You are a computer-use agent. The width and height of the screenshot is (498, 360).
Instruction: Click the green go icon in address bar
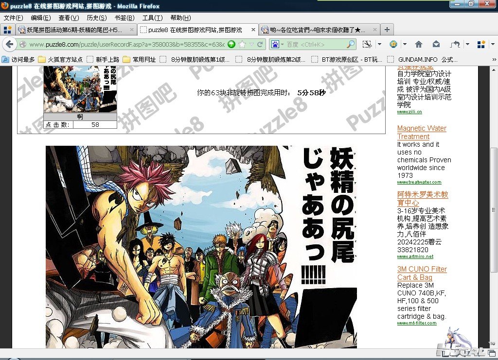231,44
